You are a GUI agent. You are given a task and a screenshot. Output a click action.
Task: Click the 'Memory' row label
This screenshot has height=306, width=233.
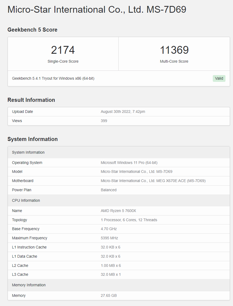[x=19, y=296]
